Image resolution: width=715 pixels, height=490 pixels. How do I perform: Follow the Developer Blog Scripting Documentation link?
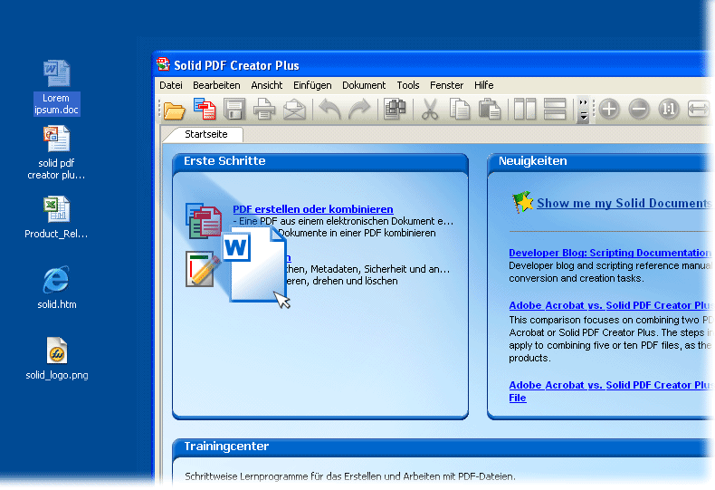pyautogui.click(x=608, y=254)
